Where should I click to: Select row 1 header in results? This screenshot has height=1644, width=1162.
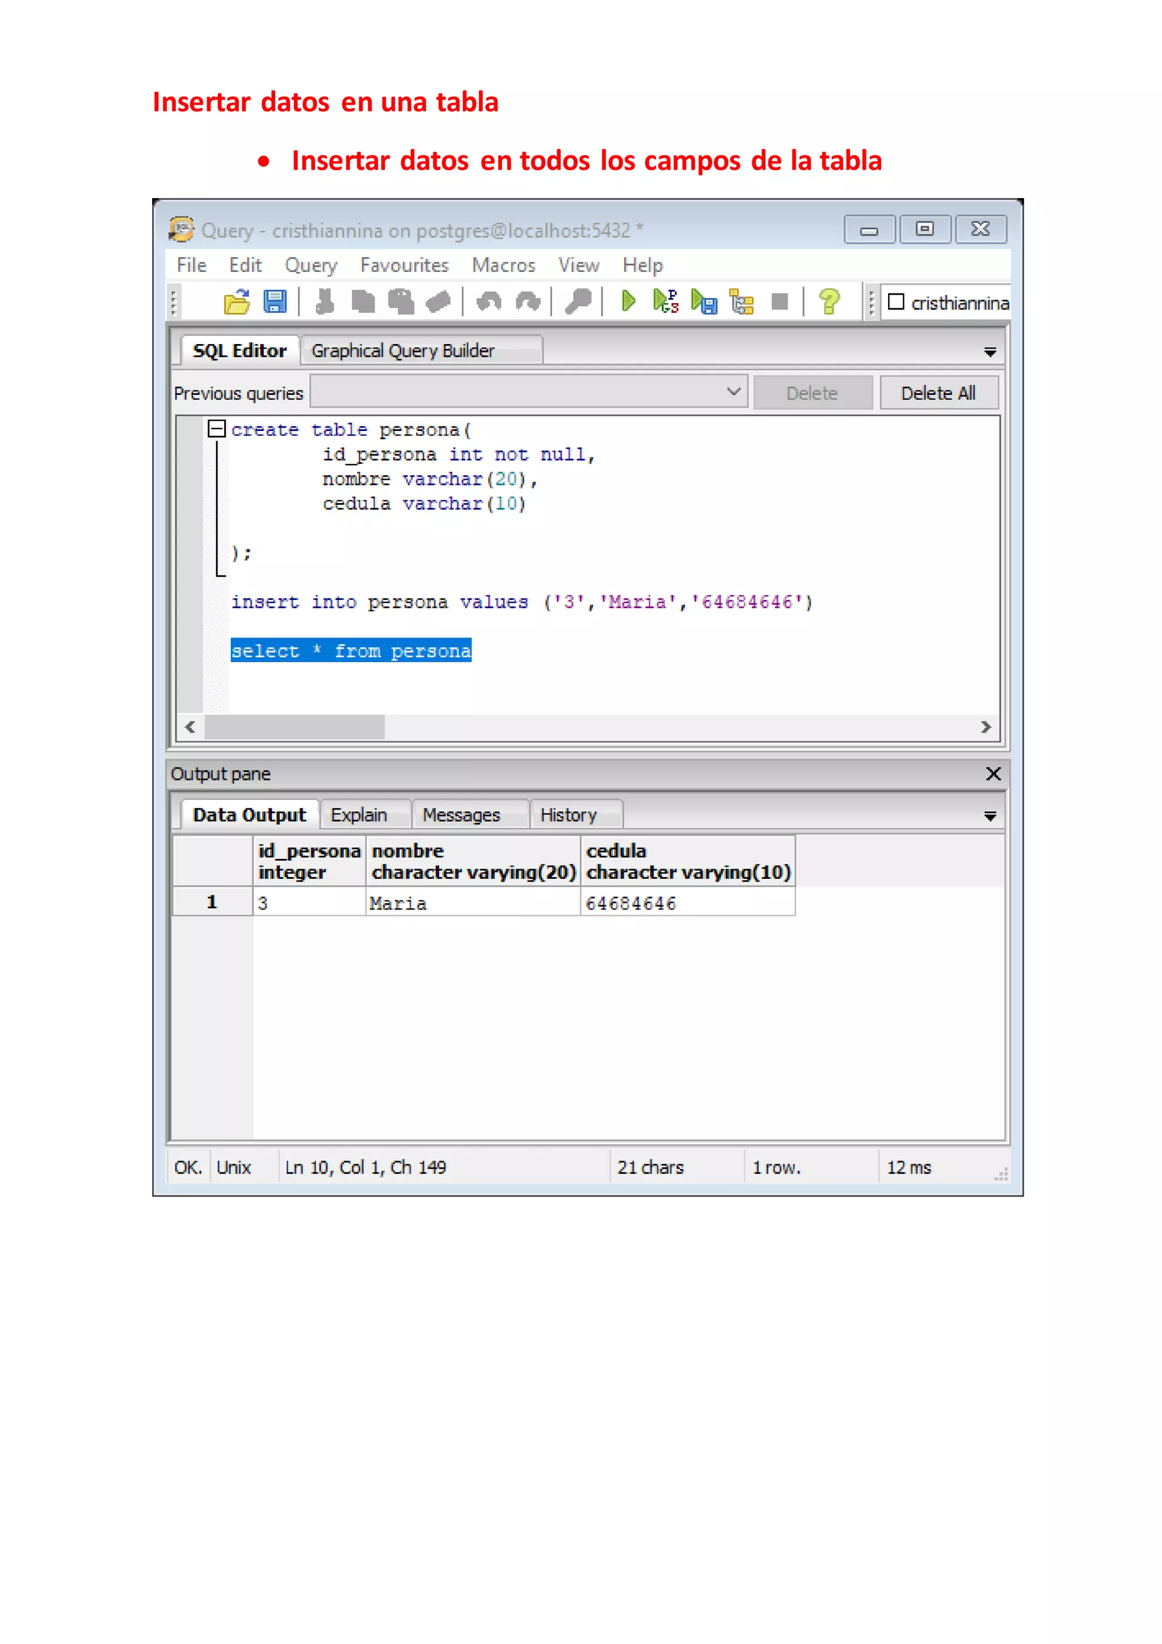[213, 902]
